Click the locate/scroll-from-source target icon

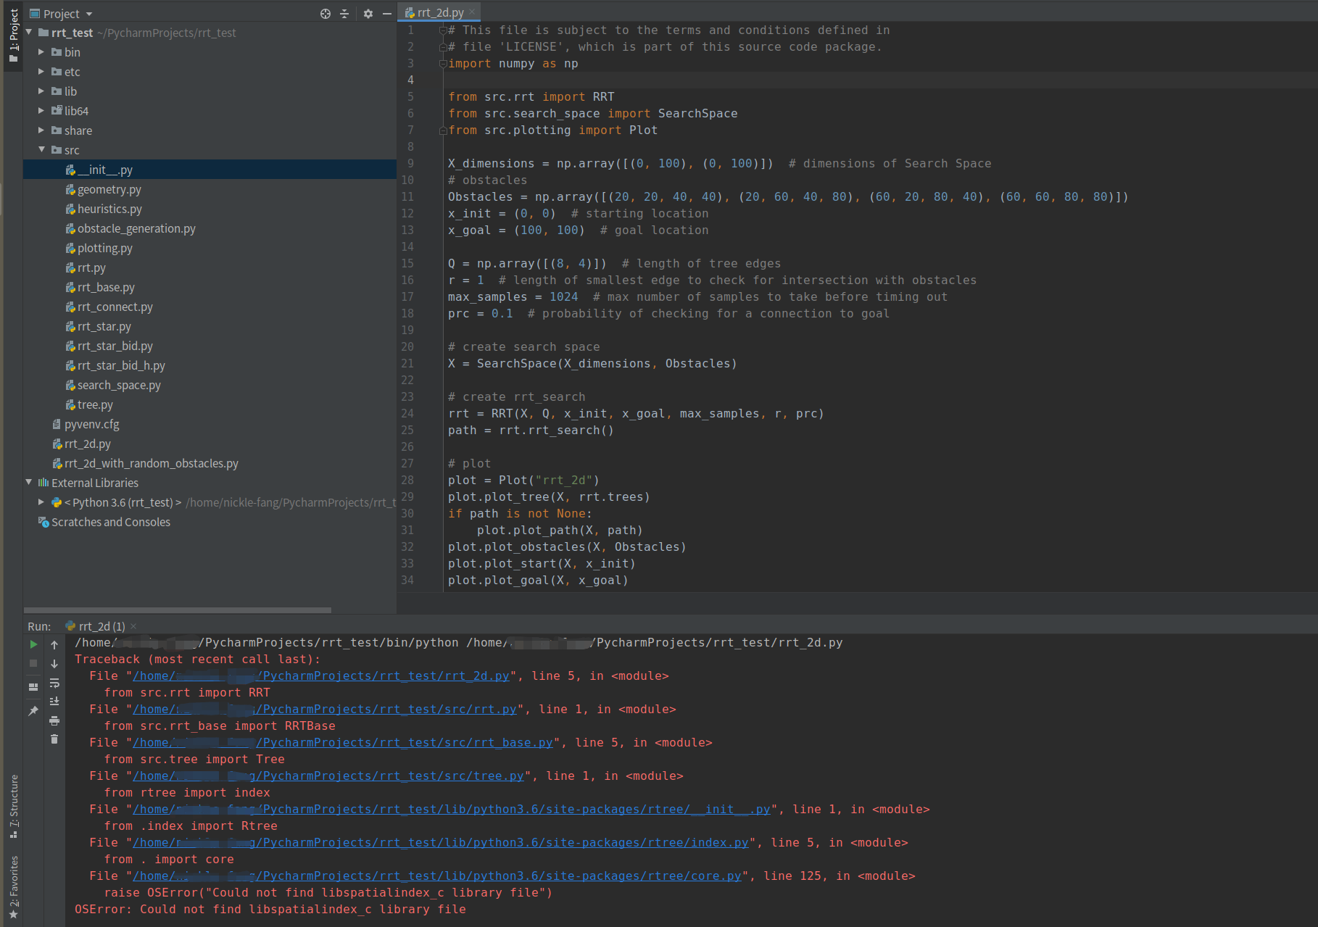point(326,14)
